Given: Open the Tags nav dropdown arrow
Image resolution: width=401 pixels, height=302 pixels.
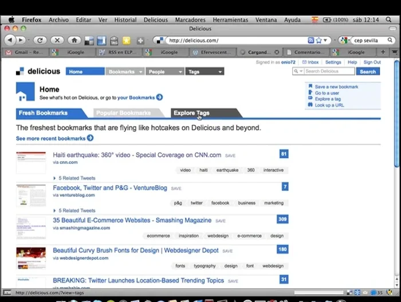Looking at the screenshot, I should (220, 72).
